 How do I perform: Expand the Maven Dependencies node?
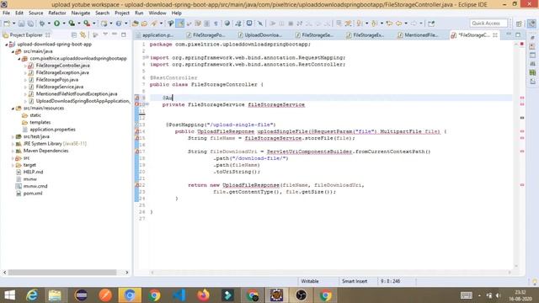click(x=13, y=151)
